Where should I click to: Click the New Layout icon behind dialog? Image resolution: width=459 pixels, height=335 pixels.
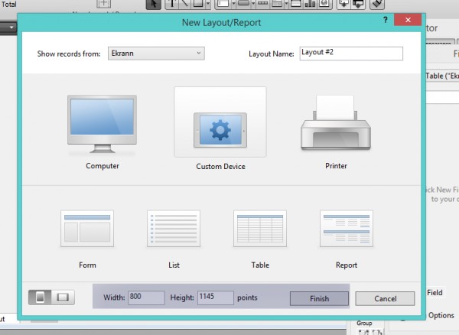coord(103,4)
